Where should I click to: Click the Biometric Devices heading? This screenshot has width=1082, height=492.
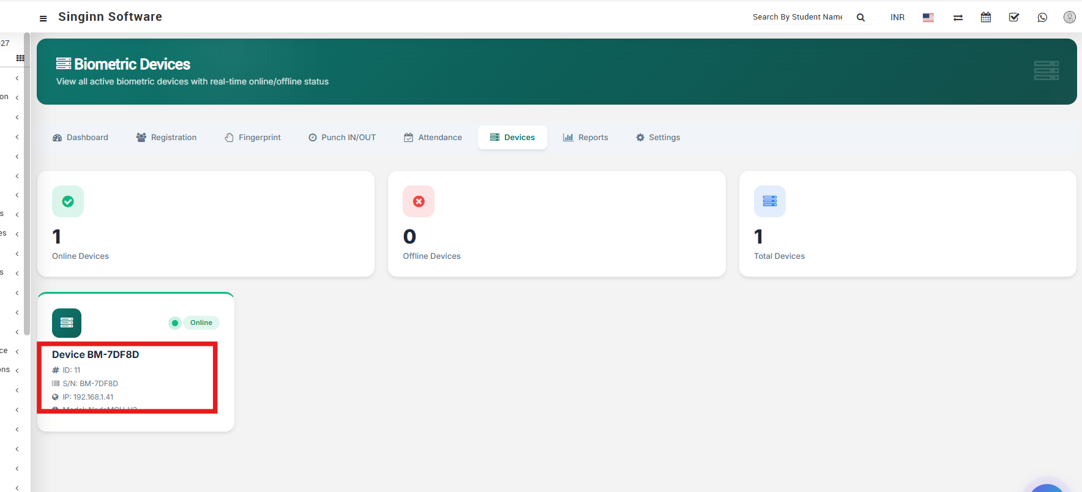click(x=132, y=64)
